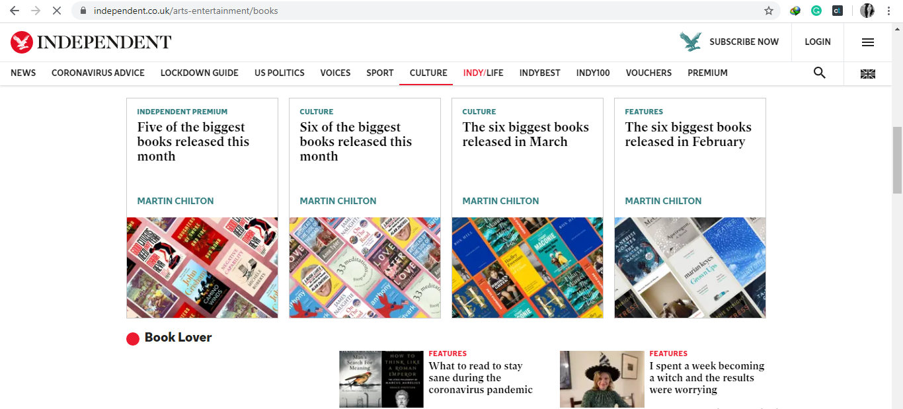Open US POLITICS section
The image size is (903, 409).
(280, 73)
